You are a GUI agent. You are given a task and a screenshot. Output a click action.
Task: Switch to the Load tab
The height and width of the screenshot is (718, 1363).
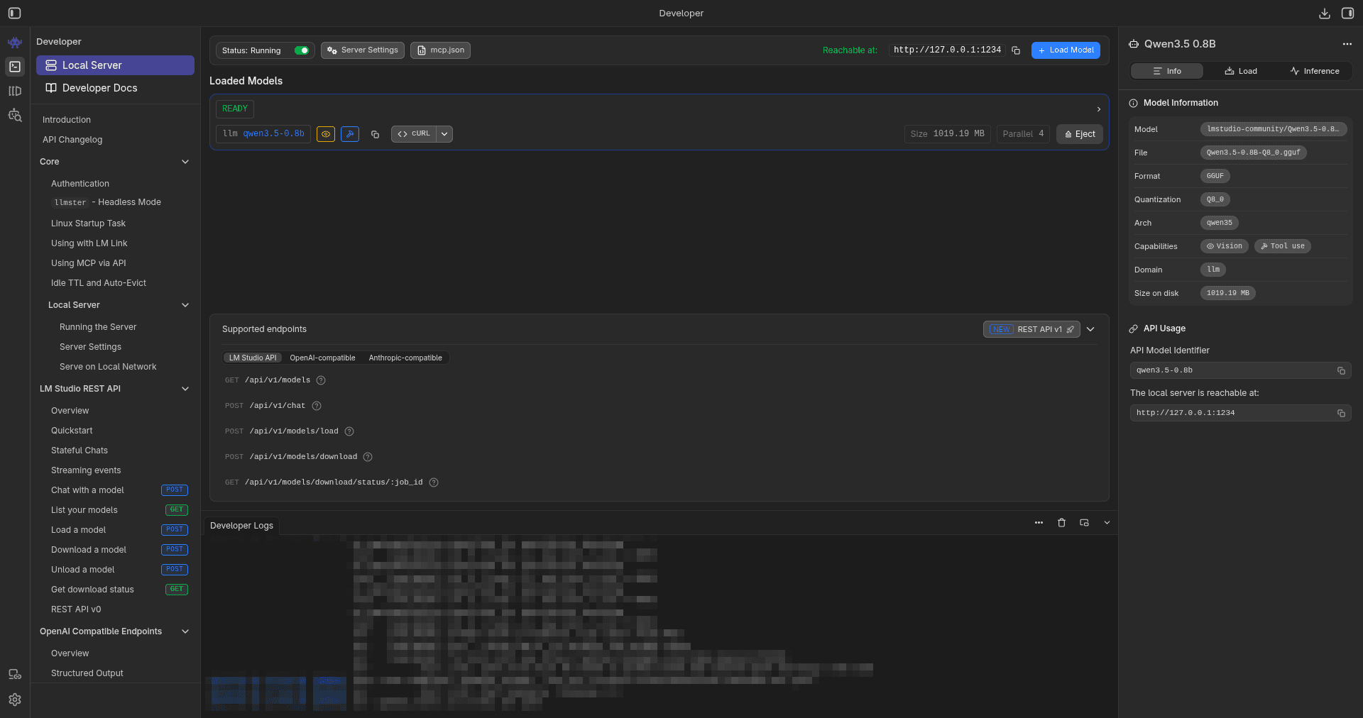[x=1241, y=71]
